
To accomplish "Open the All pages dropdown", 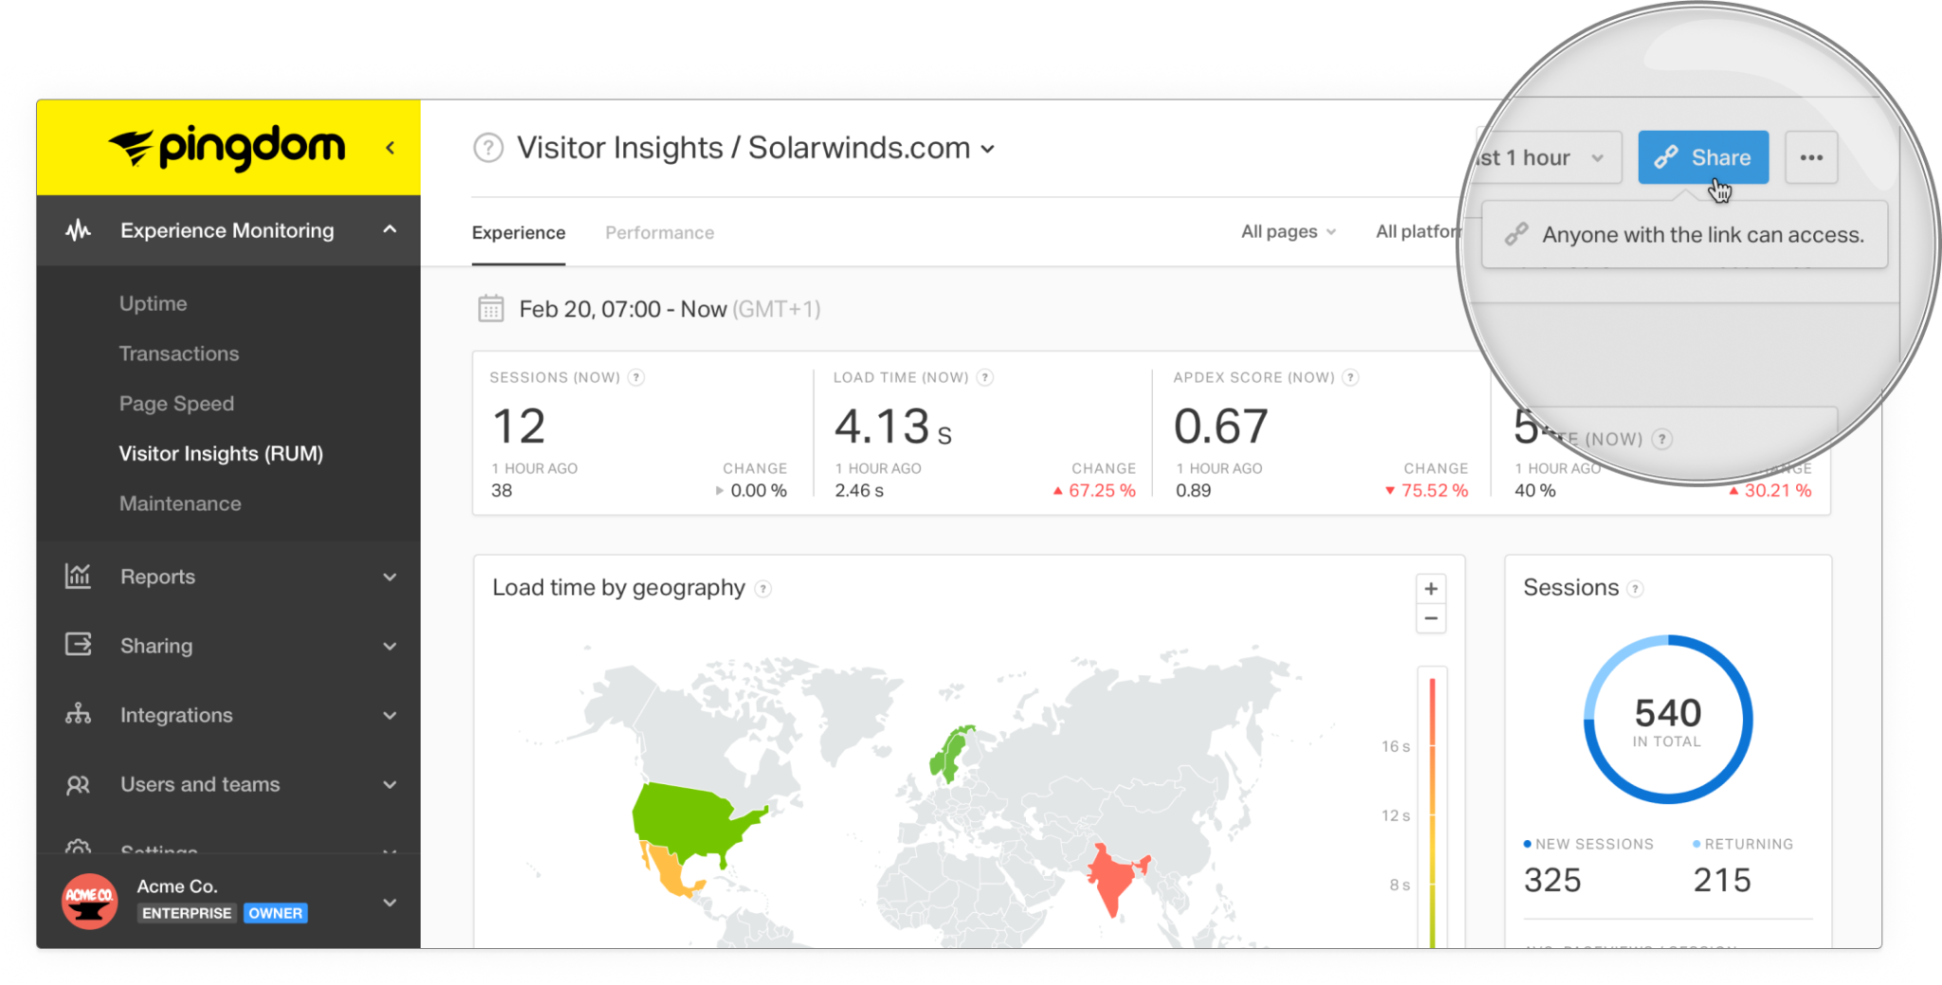I will (x=1288, y=231).
